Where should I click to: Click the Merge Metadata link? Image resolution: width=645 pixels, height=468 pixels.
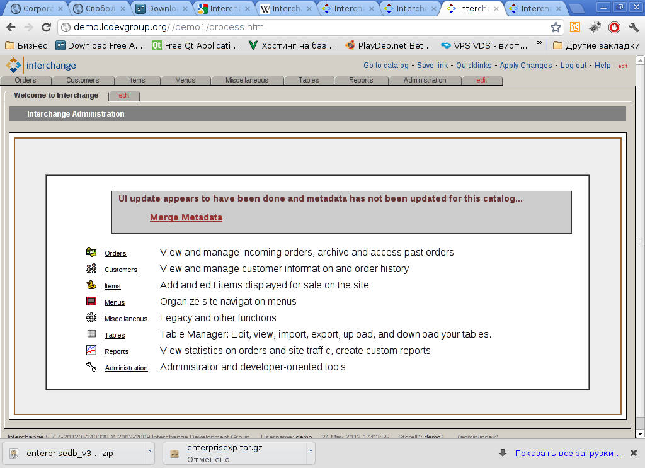(x=186, y=217)
